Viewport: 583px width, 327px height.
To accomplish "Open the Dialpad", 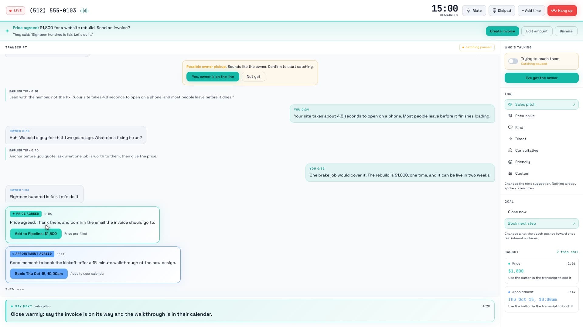I will tap(502, 11).
